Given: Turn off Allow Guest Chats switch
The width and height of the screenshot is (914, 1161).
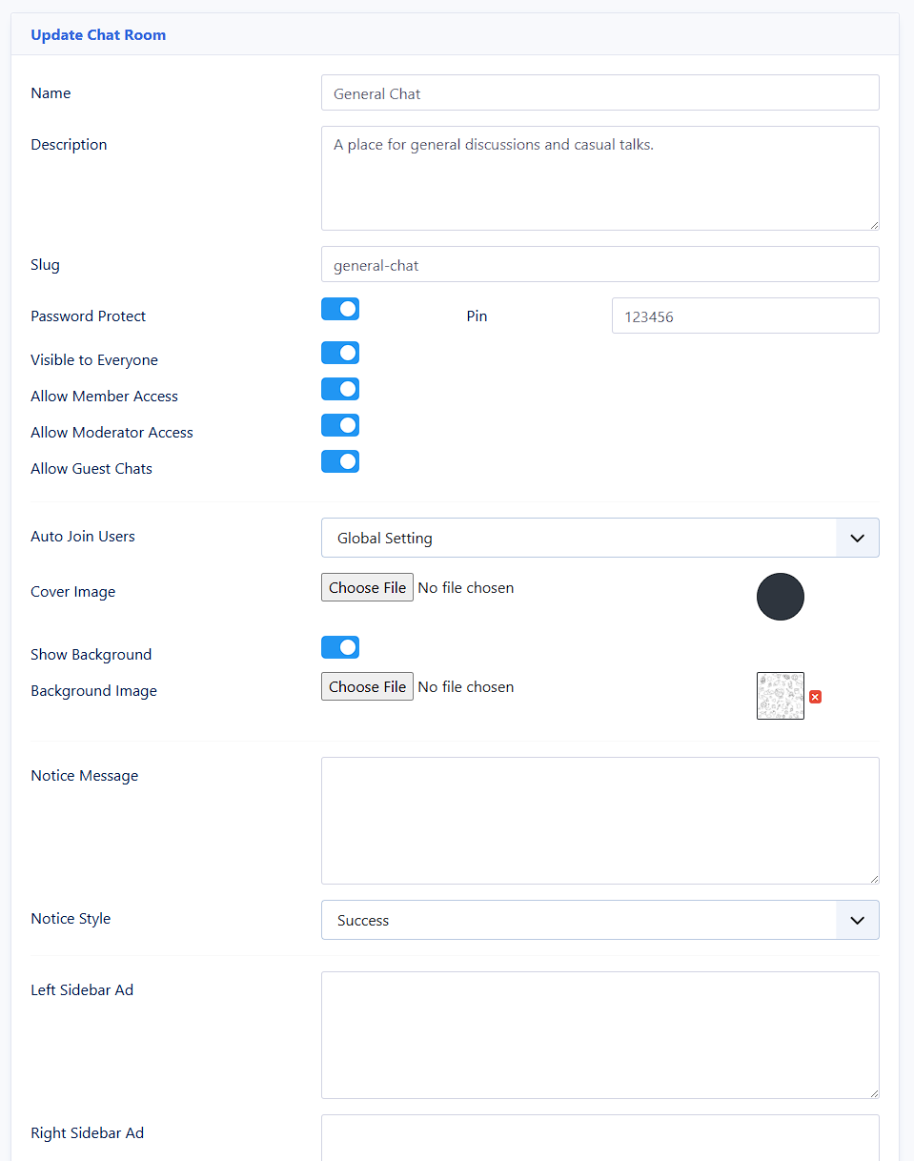Looking at the screenshot, I should 340,461.
